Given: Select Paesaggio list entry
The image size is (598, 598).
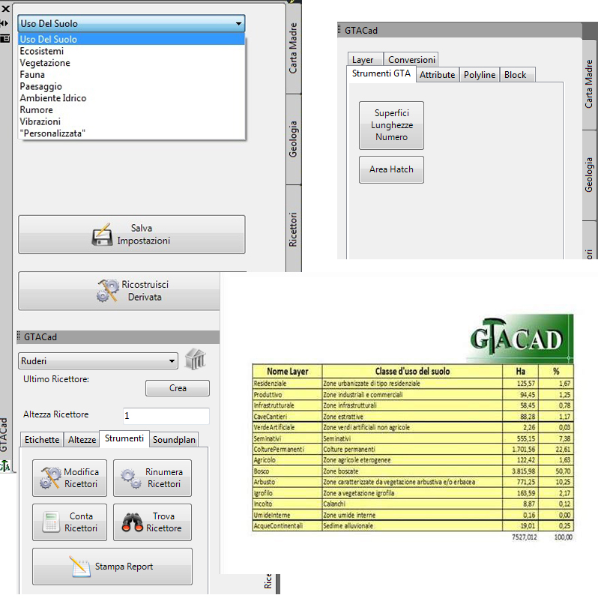Looking at the screenshot, I should [x=131, y=87].
